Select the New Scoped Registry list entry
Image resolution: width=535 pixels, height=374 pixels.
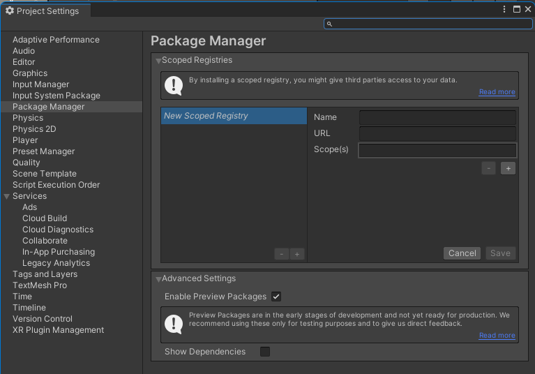[x=233, y=116]
